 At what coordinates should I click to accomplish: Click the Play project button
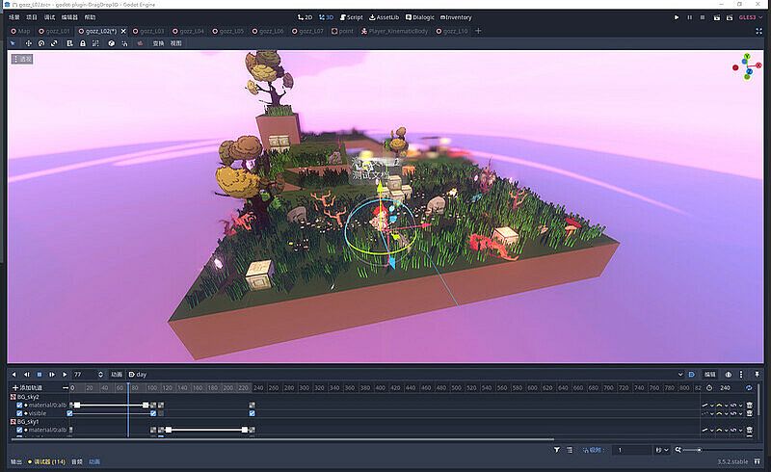[677, 17]
